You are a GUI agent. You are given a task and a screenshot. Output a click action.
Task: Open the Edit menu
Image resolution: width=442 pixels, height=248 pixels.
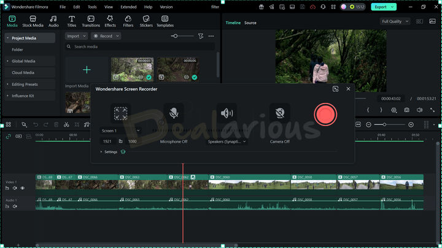click(x=76, y=7)
